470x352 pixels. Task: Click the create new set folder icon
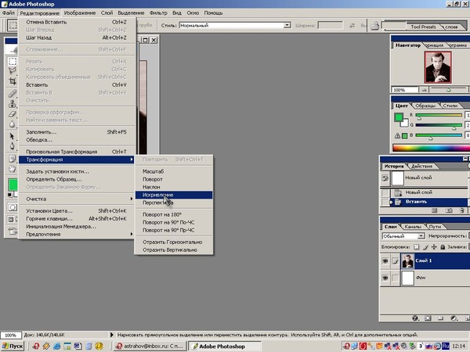tap(440, 318)
